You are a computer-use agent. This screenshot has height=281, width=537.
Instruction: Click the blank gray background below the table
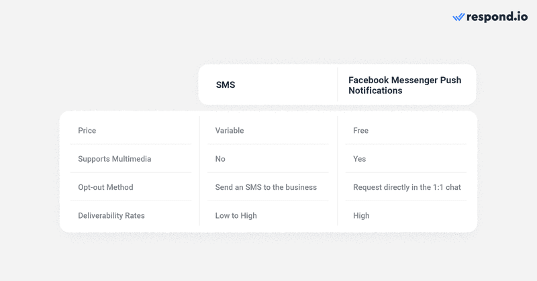[268, 258]
